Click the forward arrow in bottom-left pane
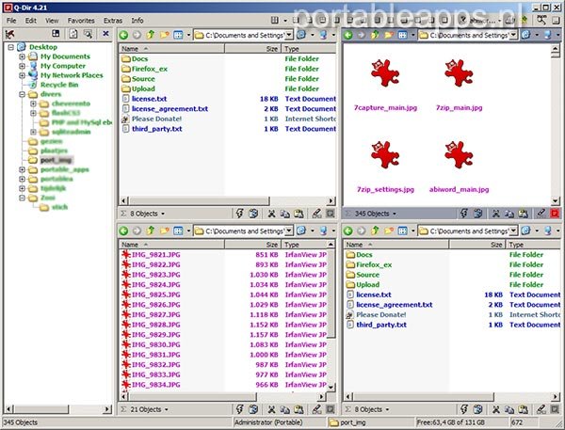 (x=137, y=231)
